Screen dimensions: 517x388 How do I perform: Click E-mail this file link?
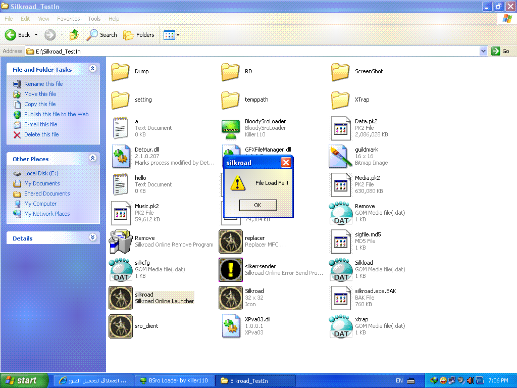pos(40,124)
